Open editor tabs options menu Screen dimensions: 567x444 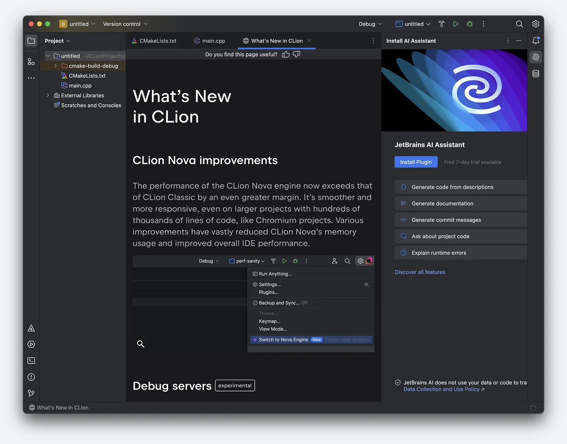[x=373, y=41]
